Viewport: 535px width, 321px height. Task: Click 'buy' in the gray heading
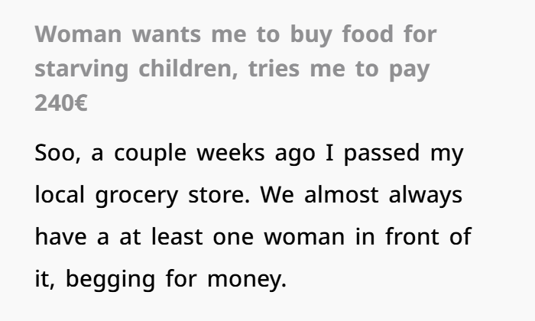[x=311, y=35]
